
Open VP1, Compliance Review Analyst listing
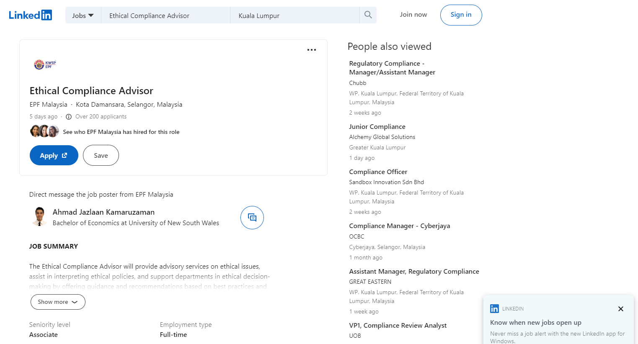(x=398, y=326)
